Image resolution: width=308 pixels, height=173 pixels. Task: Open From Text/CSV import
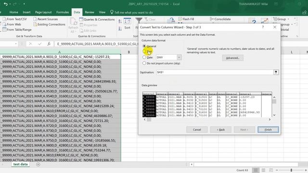[x=14, y=19]
